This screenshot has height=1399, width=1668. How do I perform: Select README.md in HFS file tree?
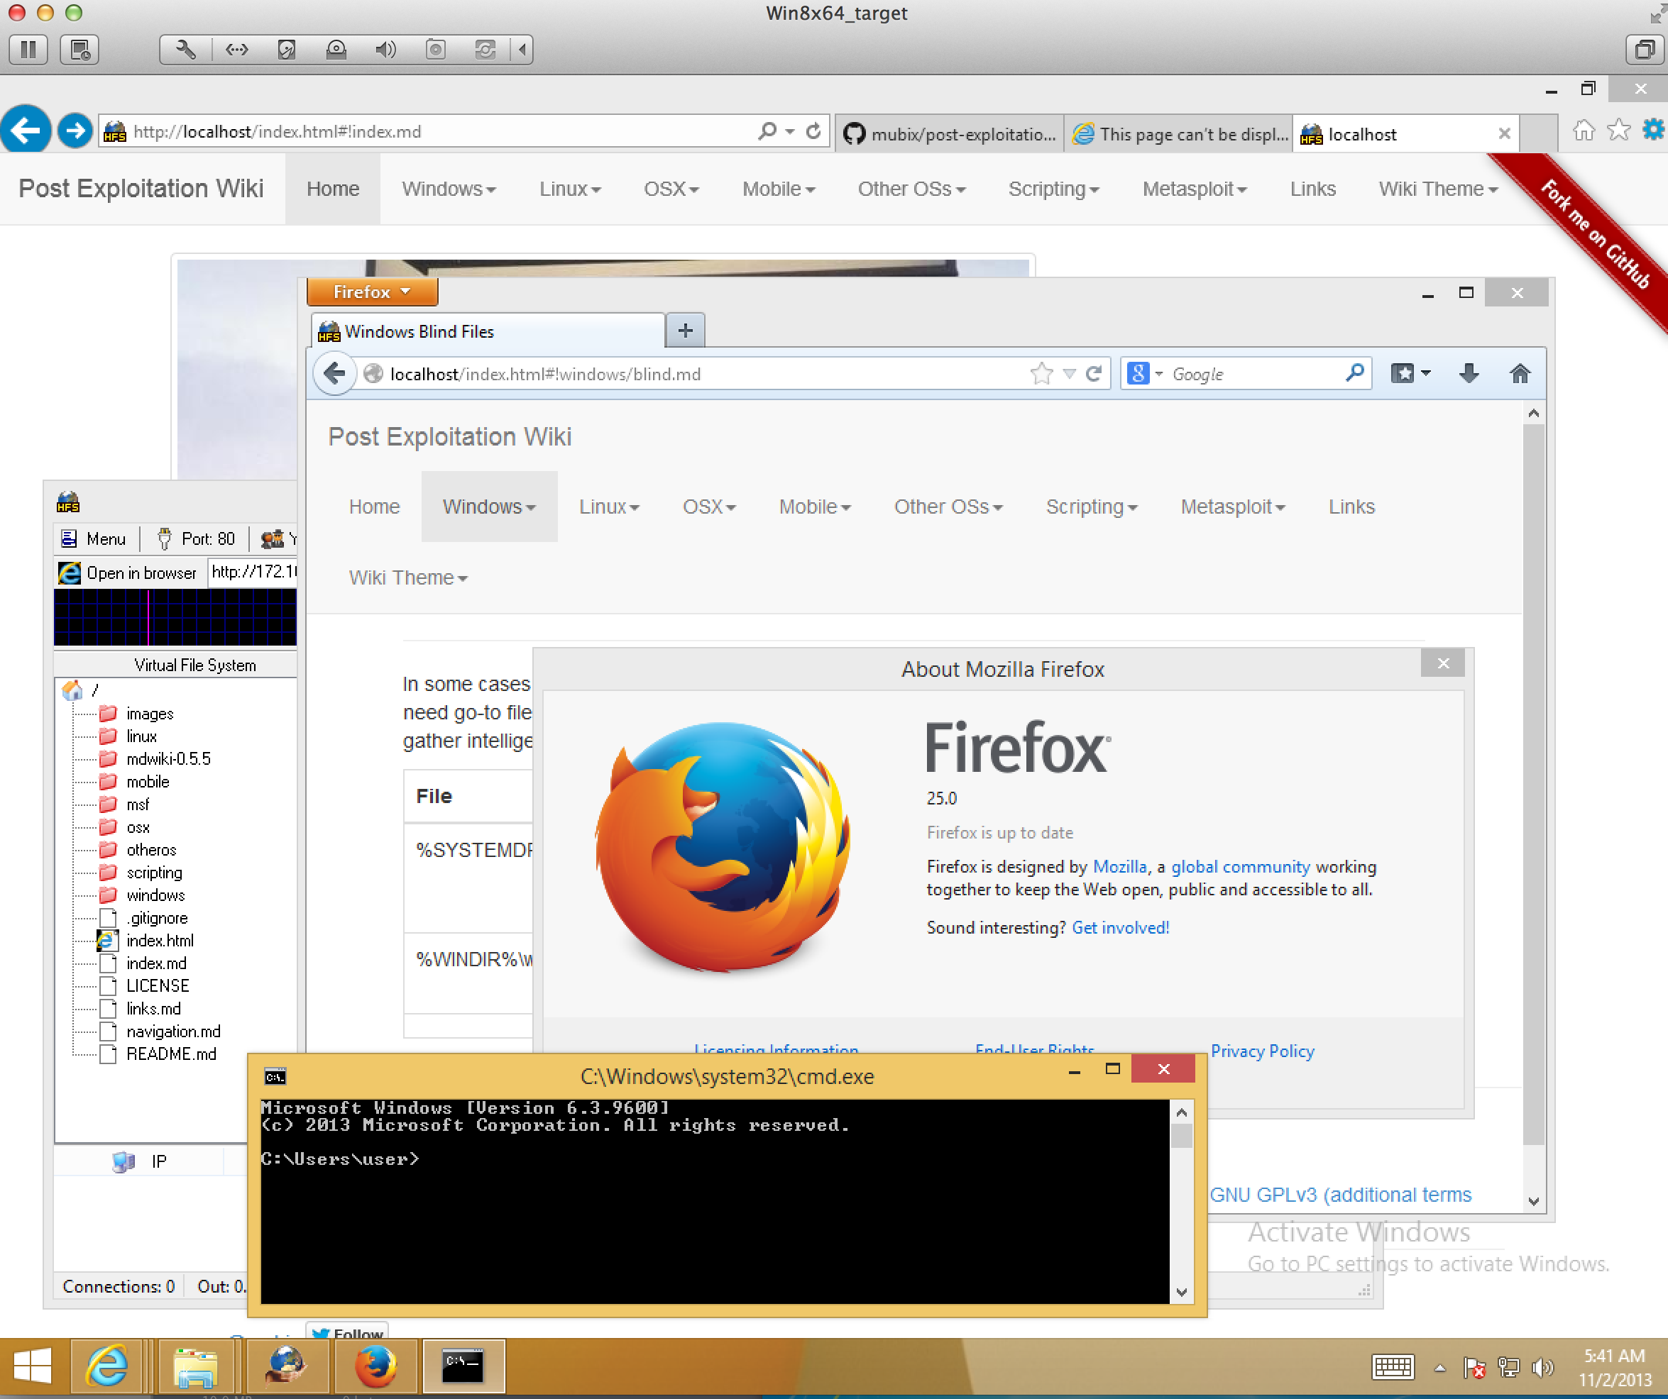point(171,1054)
